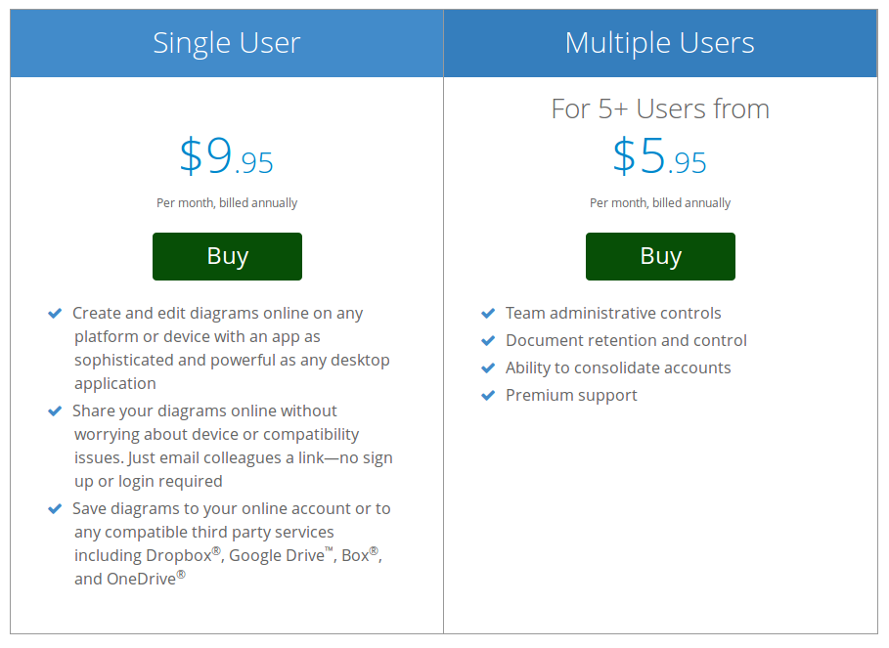Viewport: 889px width, 648px height.
Task: Click the checkmark beside 'Team administrative controls'
Action: point(488,313)
